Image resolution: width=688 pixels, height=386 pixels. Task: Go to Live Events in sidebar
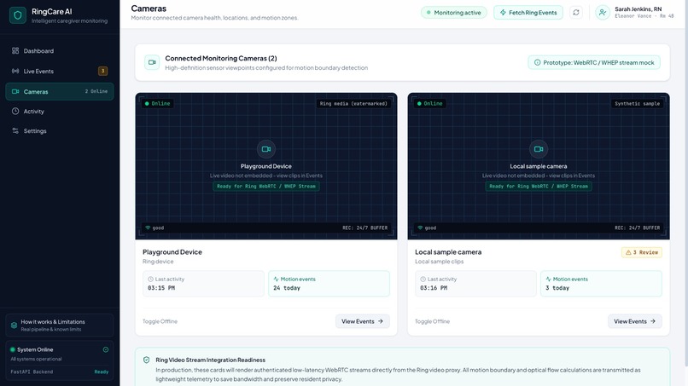pos(59,71)
